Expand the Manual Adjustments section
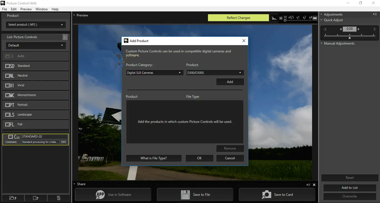The width and height of the screenshot is (380, 203). pos(321,43)
